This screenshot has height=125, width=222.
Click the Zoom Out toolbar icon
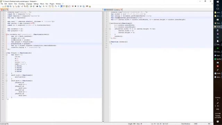click(x=46, y=6)
